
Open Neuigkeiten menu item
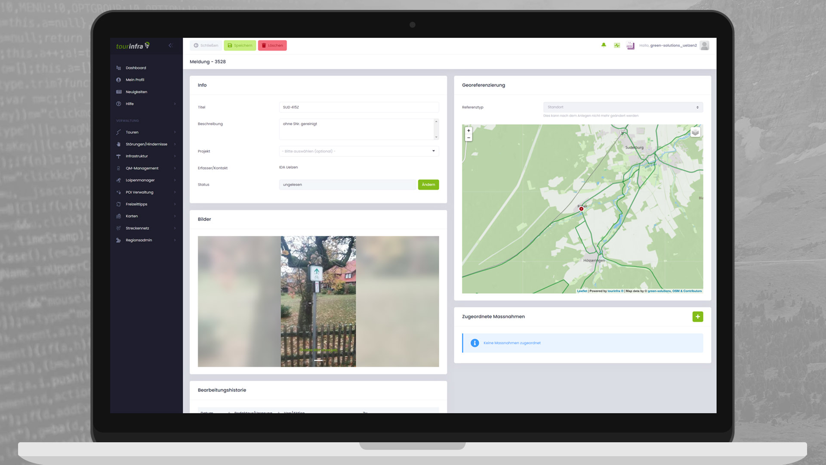(136, 92)
